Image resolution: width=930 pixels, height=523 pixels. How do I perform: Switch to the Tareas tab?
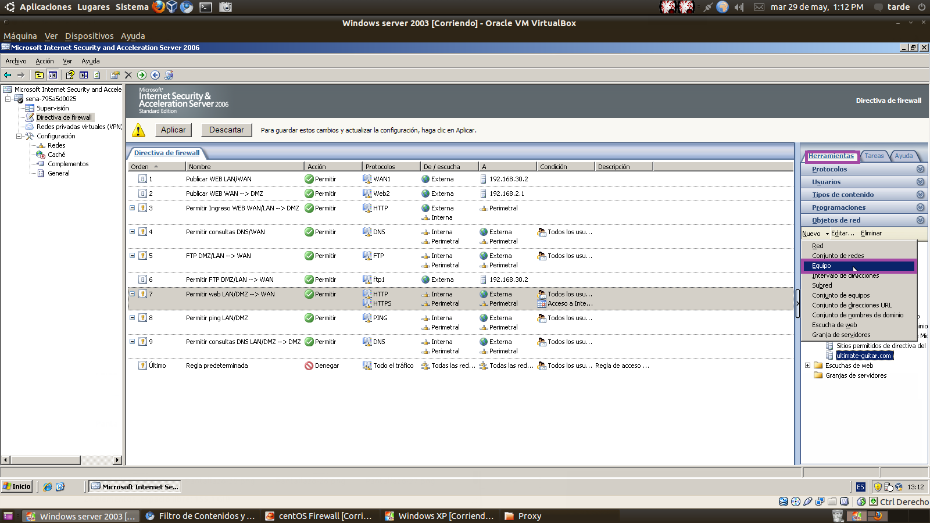(x=874, y=156)
